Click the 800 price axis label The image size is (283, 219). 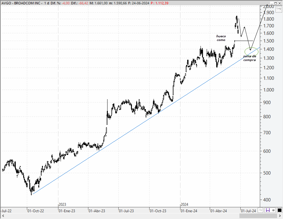(x=267, y=117)
